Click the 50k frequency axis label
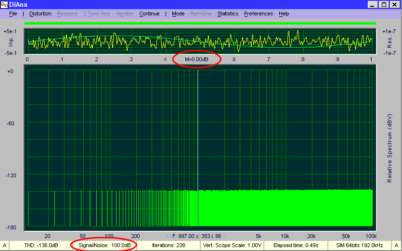This screenshot has width=402, height=251. point(346,236)
